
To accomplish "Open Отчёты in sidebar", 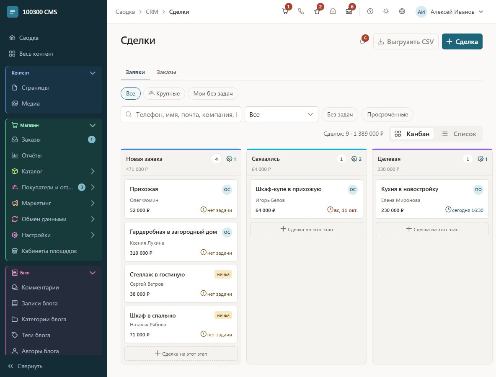I will (x=54, y=155).
